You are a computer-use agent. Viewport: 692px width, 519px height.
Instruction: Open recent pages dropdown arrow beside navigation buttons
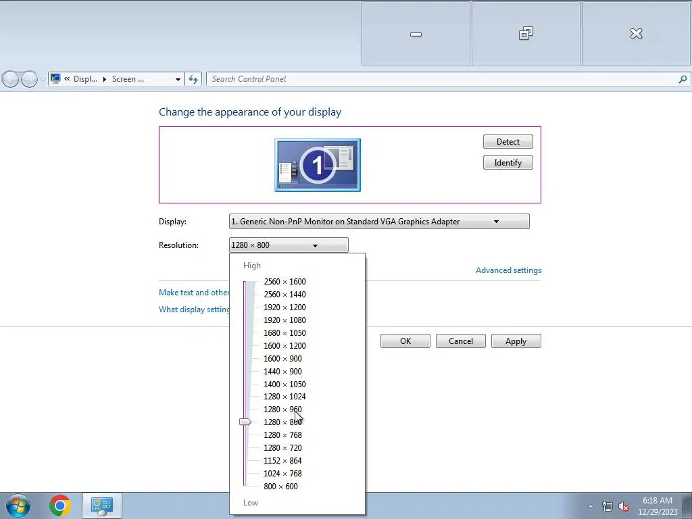(43, 80)
